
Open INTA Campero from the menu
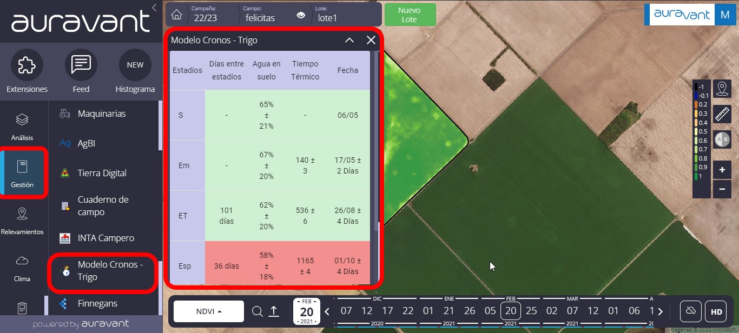pyautogui.click(x=106, y=238)
